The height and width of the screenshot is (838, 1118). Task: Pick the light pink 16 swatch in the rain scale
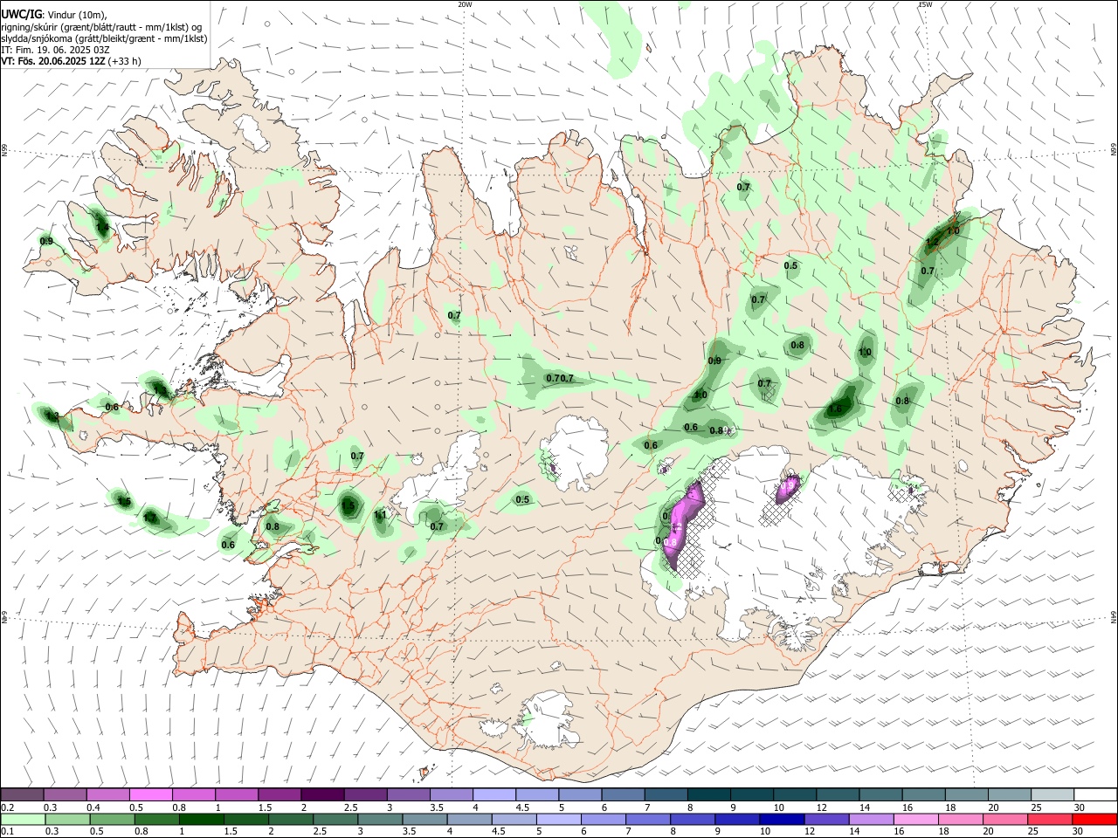coord(915,819)
